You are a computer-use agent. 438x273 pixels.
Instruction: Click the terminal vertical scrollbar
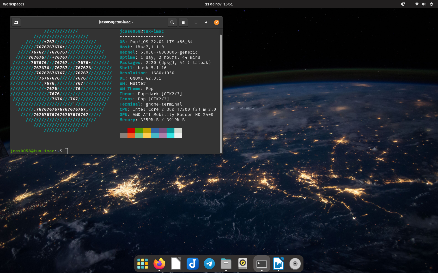221,94
